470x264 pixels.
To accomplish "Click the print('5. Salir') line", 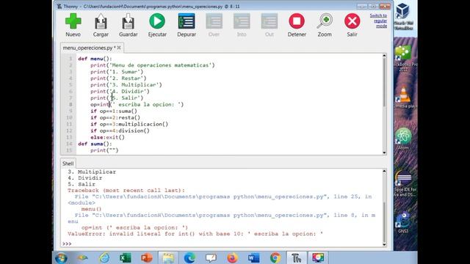I will 117,98.
